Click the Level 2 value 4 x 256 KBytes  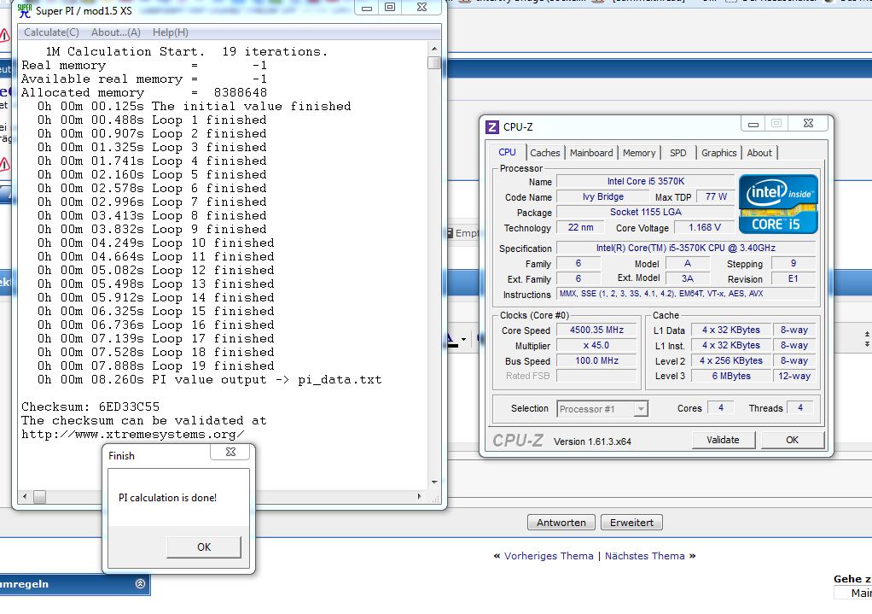730,360
